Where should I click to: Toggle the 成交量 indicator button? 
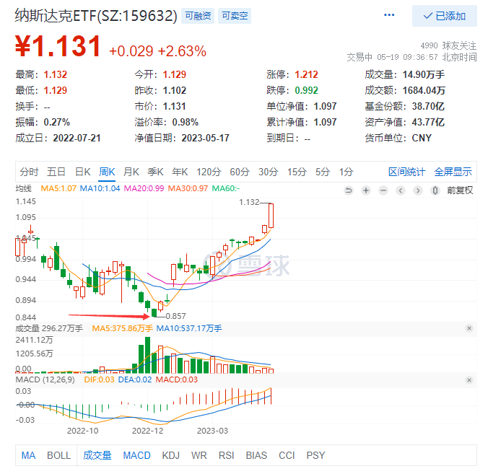[x=97, y=455]
